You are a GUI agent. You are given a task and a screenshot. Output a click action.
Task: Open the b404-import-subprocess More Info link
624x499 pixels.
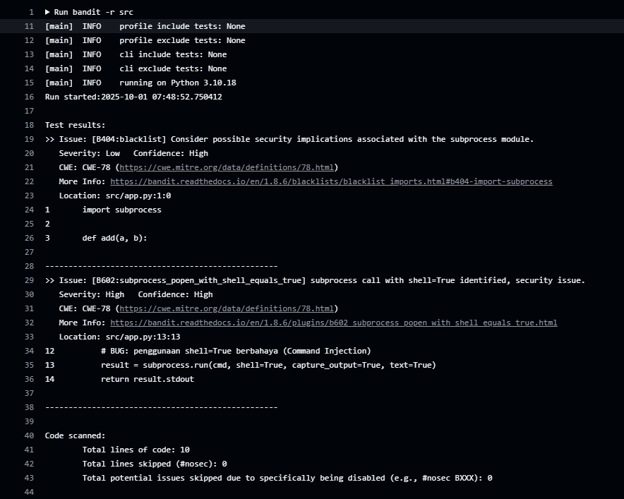coord(331,181)
